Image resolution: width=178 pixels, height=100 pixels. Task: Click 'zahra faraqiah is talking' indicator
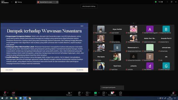[89, 6]
